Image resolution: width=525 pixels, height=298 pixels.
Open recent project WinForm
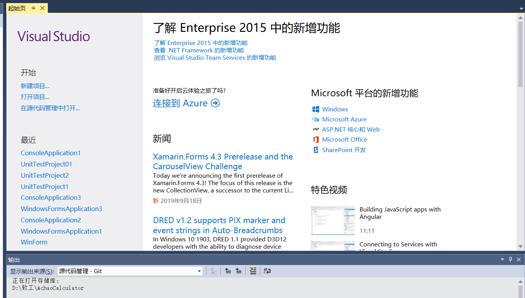point(34,242)
